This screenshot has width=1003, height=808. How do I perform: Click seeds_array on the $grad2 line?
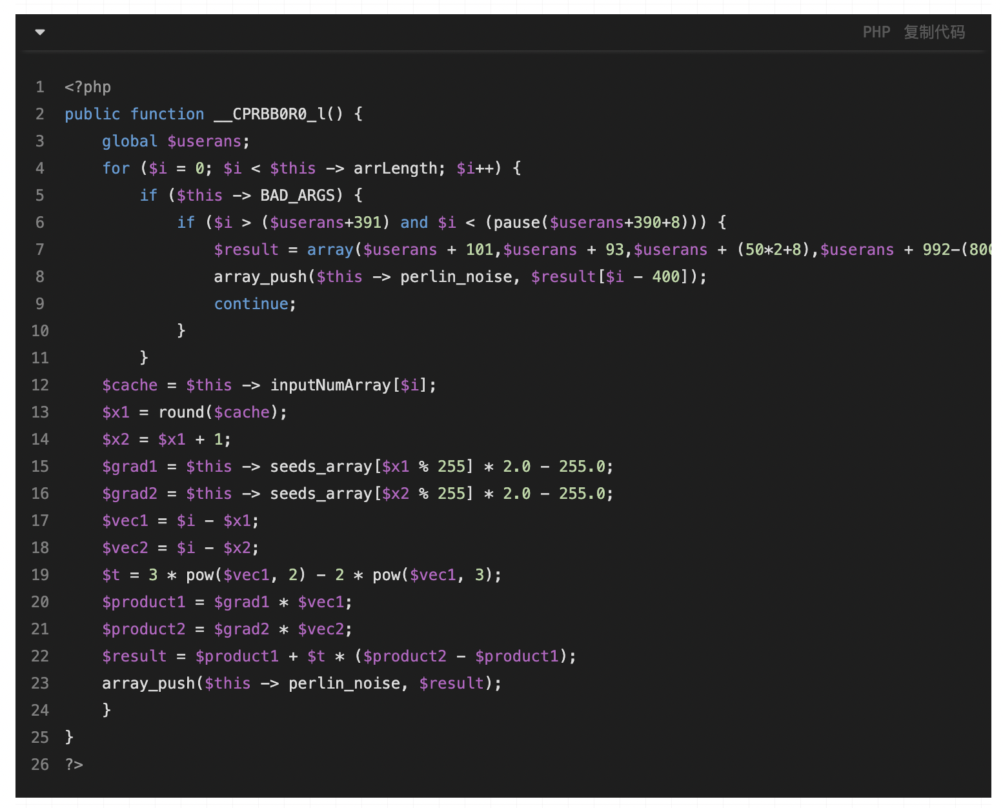tap(321, 494)
